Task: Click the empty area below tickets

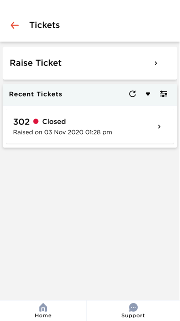Action: click(90, 223)
